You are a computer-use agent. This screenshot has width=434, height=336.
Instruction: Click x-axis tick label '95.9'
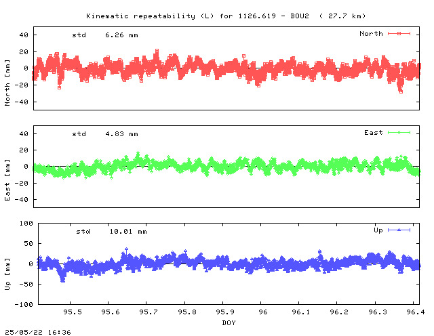(x=225, y=312)
